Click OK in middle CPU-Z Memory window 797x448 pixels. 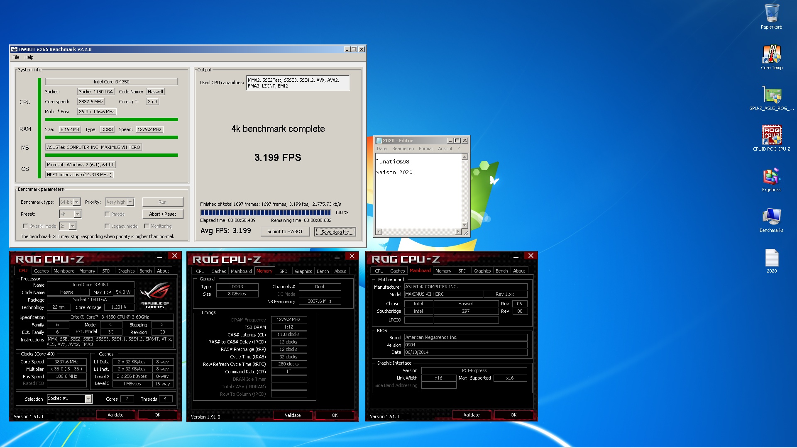pyautogui.click(x=335, y=415)
